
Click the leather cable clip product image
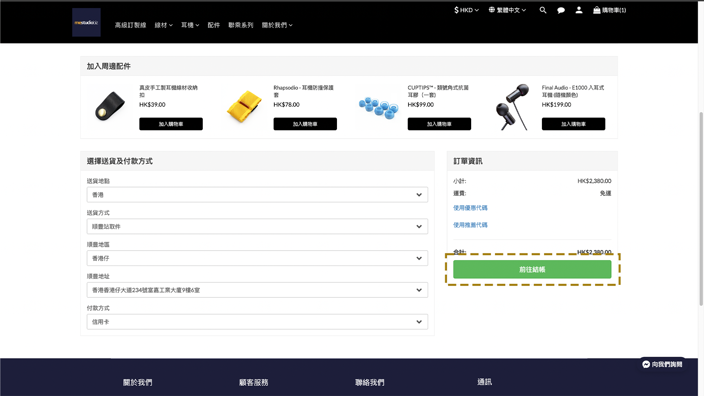point(109,107)
